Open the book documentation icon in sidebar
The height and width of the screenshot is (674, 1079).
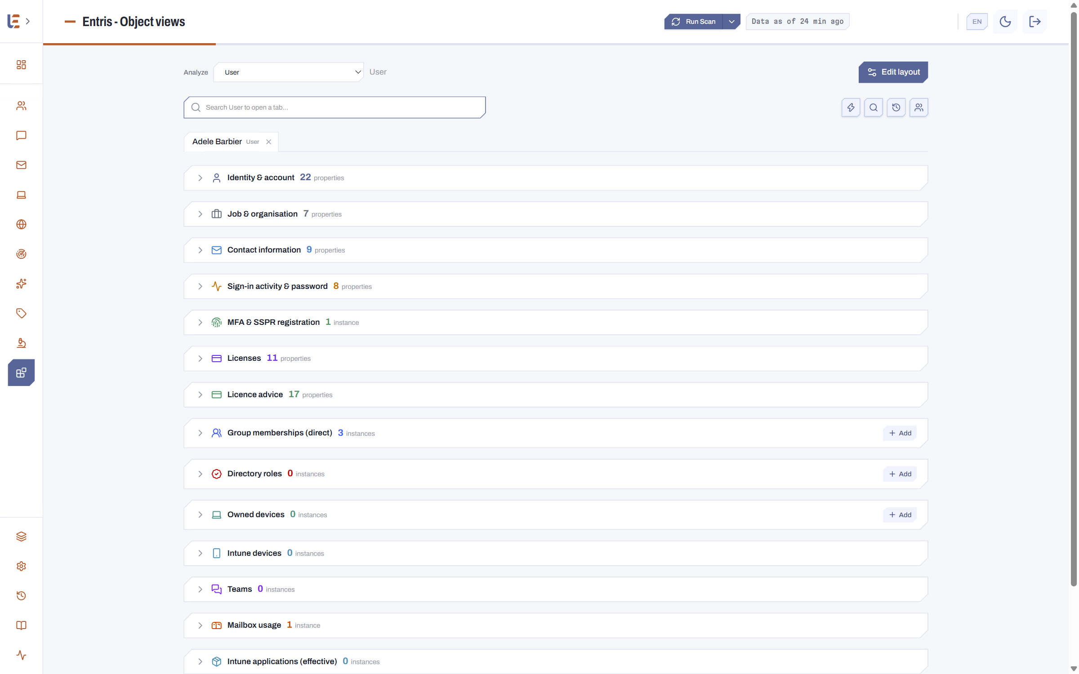pyautogui.click(x=21, y=625)
